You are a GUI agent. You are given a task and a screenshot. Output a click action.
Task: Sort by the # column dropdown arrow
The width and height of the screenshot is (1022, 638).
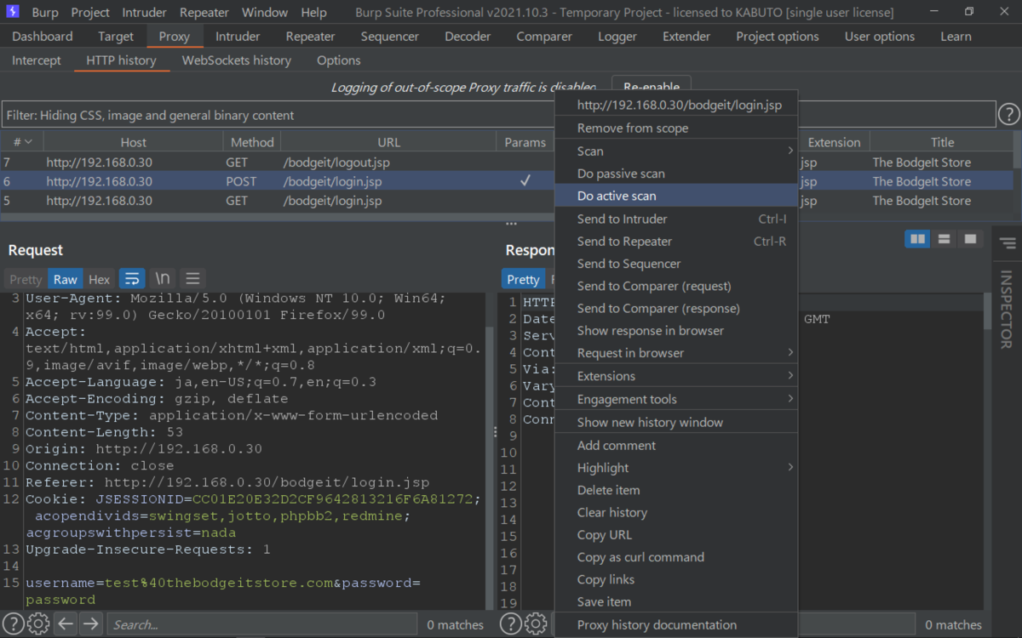[x=28, y=142]
